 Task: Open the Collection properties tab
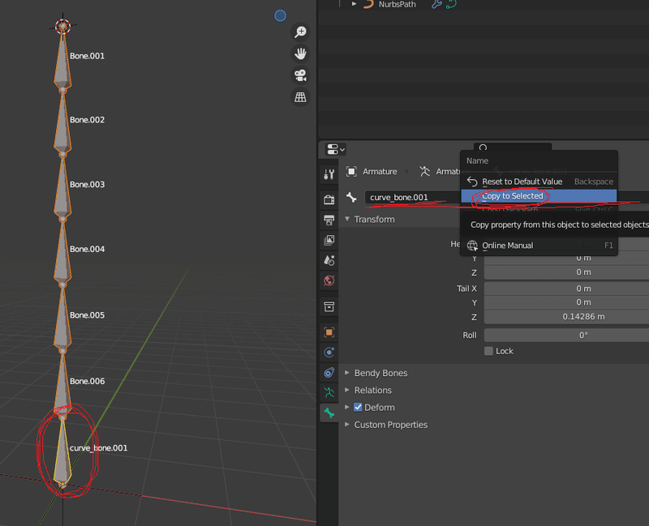(x=329, y=307)
